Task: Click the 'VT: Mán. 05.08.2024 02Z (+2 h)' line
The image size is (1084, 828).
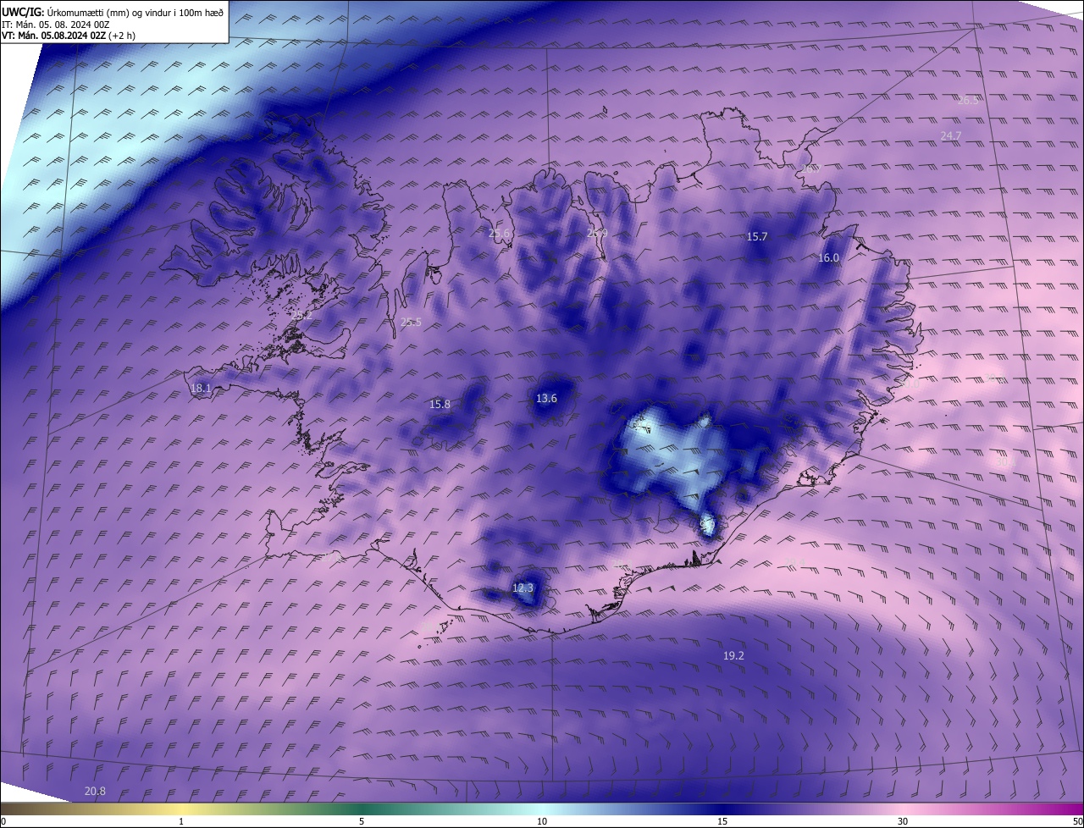Action: pos(69,36)
